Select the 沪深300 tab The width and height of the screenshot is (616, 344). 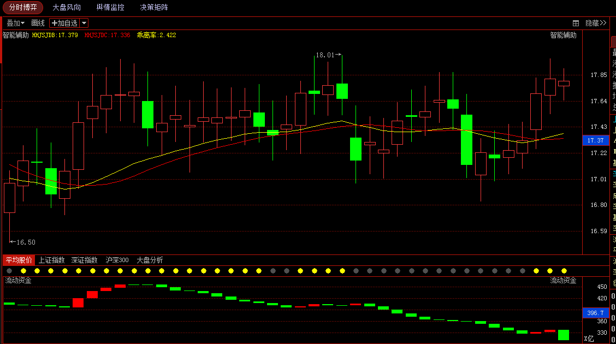(117, 260)
